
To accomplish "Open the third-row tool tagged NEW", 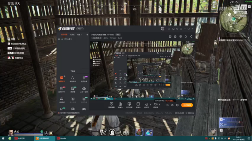I will pyautogui.click(x=84, y=100).
